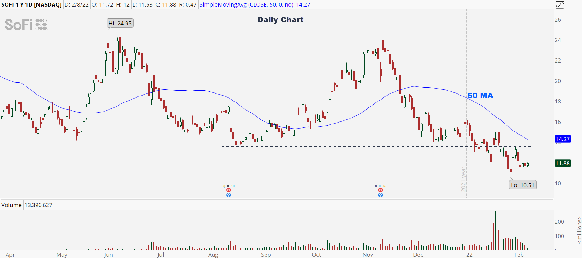Click the Volume study label
582x258 pixels.
11,205
